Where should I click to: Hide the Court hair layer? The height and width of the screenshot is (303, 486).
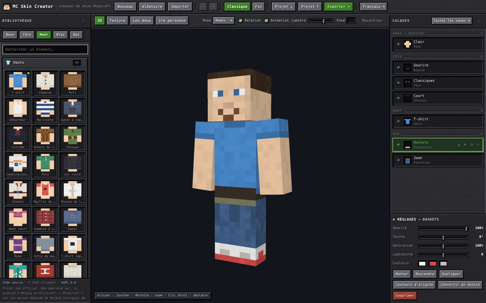(x=398, y=98)
